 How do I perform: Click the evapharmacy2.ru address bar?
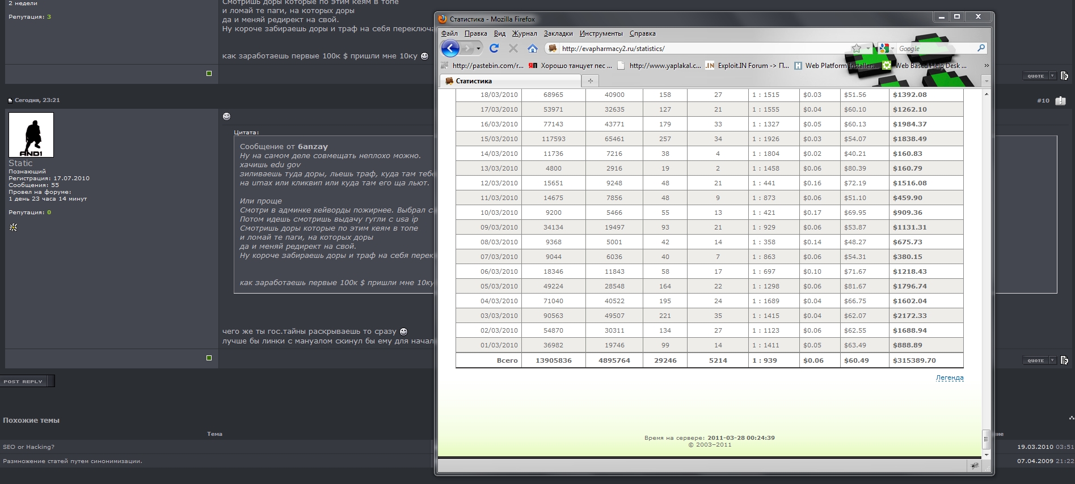click(703, 48)
